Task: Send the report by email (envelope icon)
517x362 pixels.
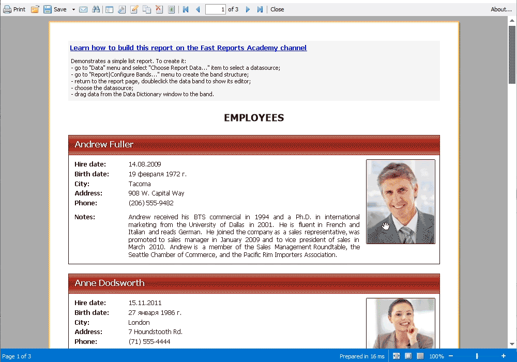Action: pos(83,9)
